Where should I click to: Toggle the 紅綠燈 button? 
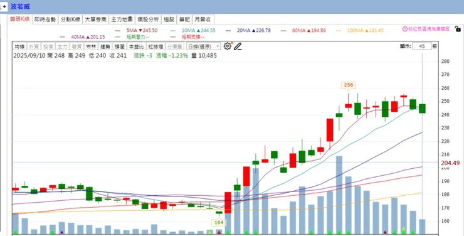[156, 46]
